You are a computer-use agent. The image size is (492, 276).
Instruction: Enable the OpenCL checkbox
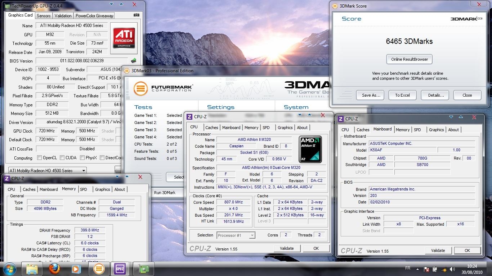click(x=40, y=158)
